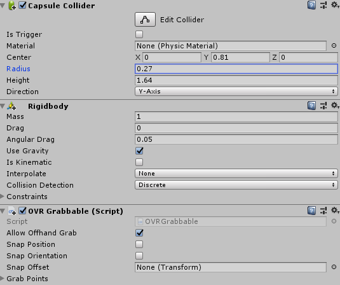Enable the Is Kinematic checkbox

(139, 162)
